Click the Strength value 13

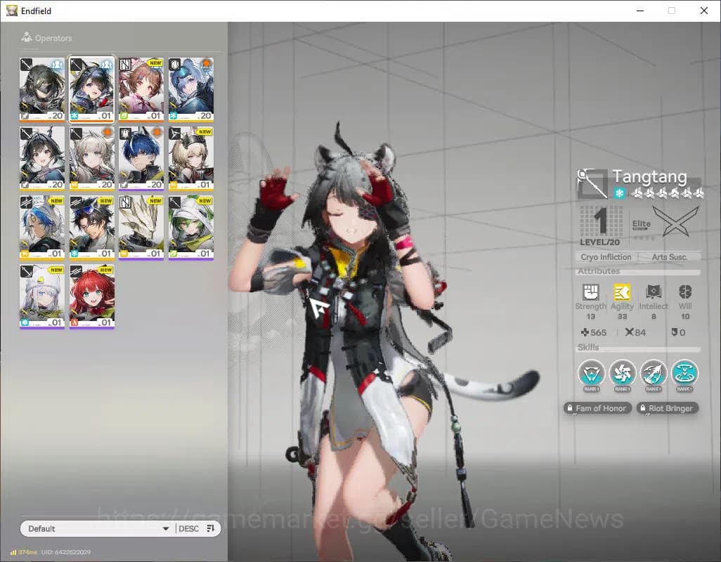click(591, 317)
